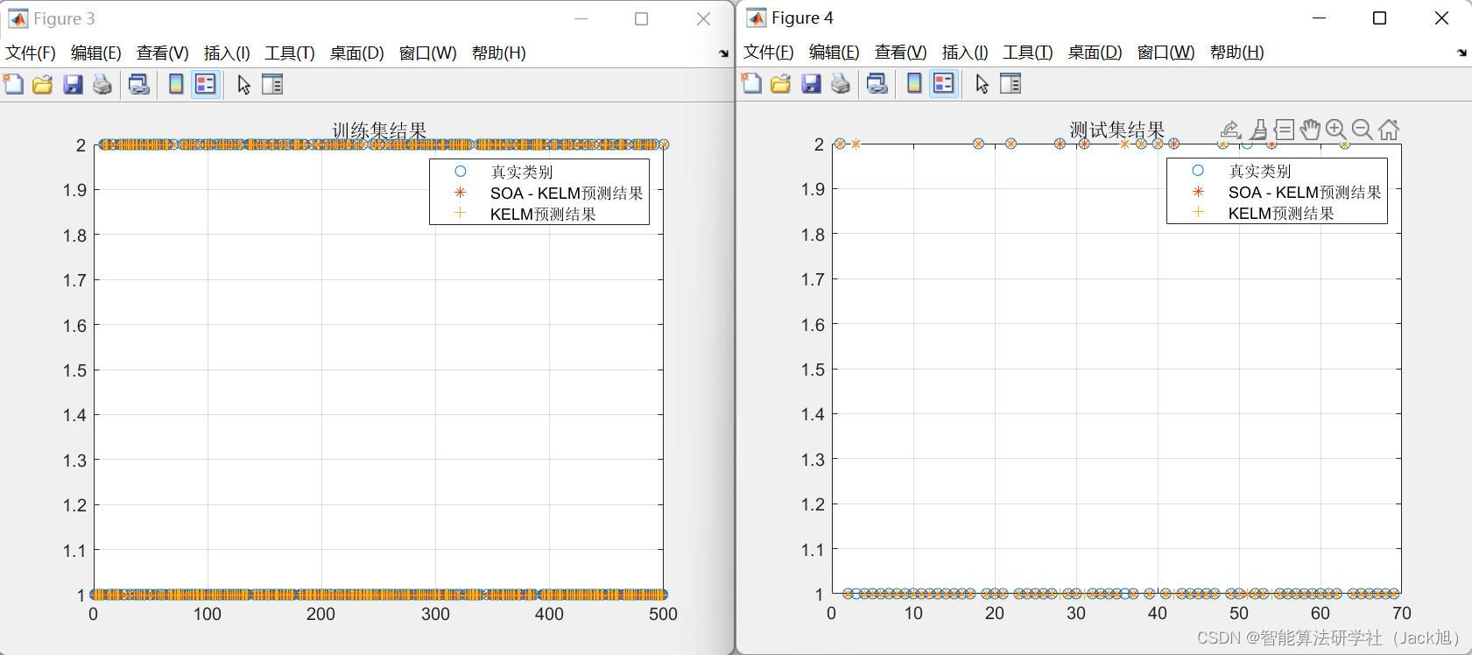The width and height of the screenshot is (1472, 655).
Task: Click y-axis tick label 1.5 in Figure 4
Action: [813, 370]
